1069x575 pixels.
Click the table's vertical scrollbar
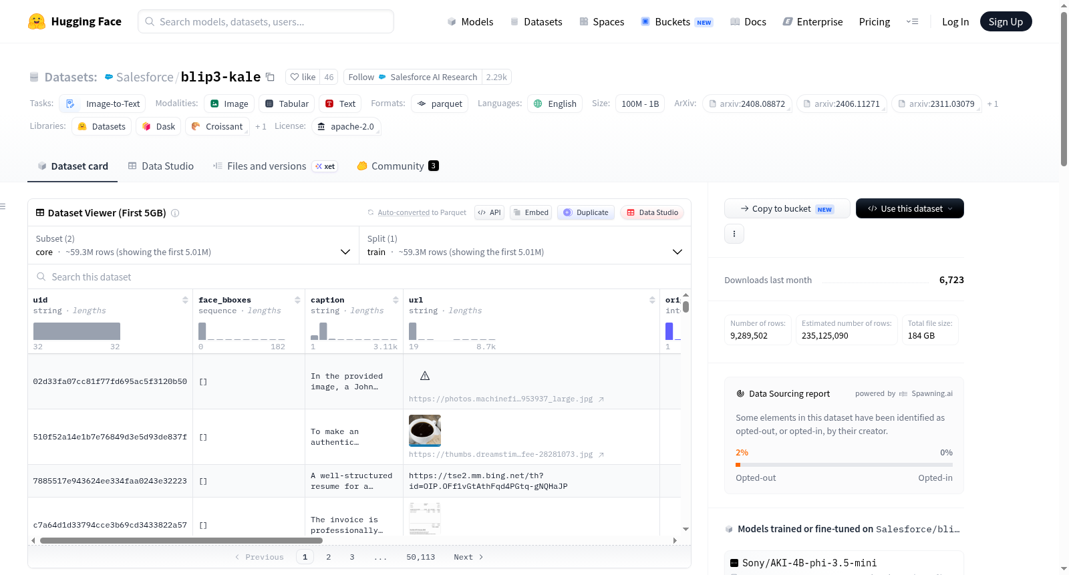point(685,307)
